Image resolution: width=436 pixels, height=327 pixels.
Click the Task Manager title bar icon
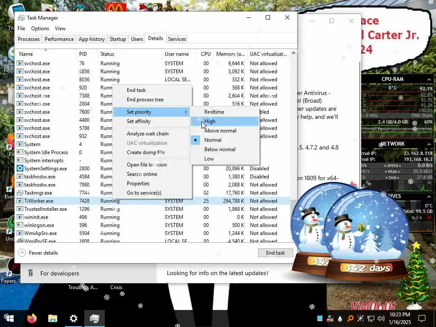point(21,18)
